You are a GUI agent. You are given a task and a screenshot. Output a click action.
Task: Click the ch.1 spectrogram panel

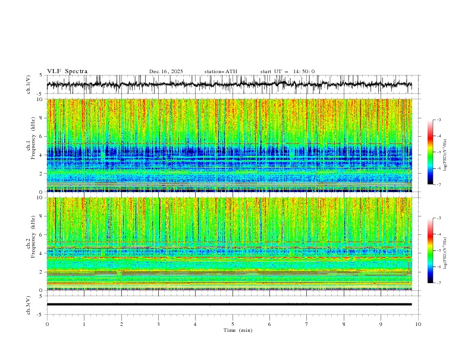click(229, 145)
